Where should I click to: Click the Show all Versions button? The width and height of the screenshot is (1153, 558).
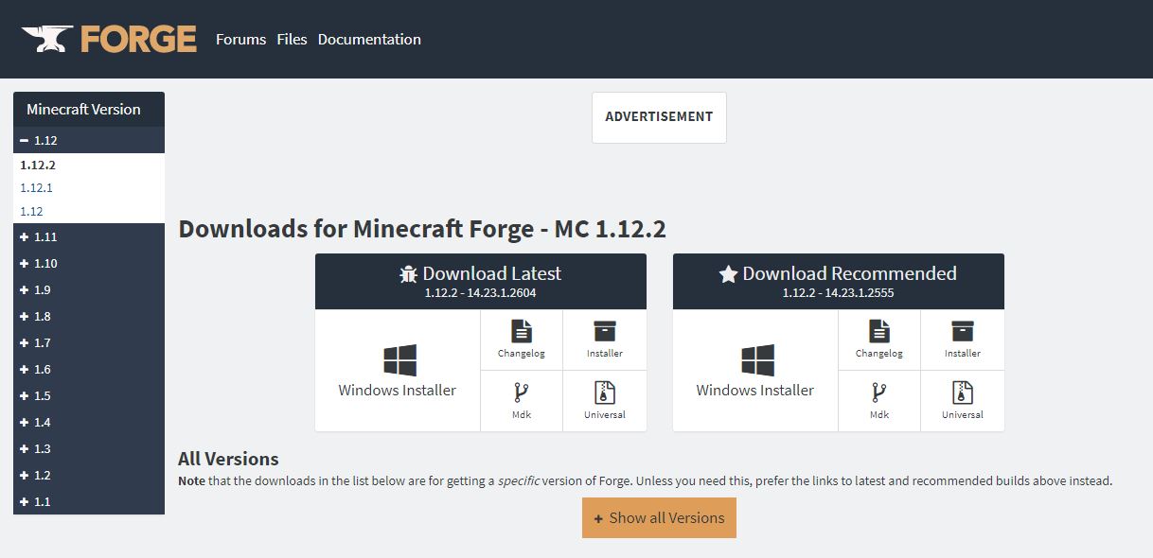(x=659, y=518)
